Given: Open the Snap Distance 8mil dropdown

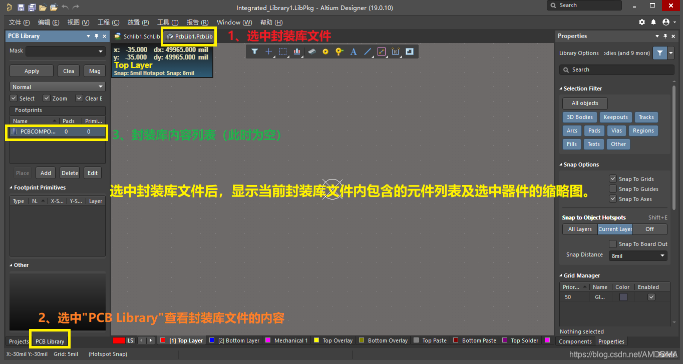Looking at the screenshot, I should tap(638, 255).
